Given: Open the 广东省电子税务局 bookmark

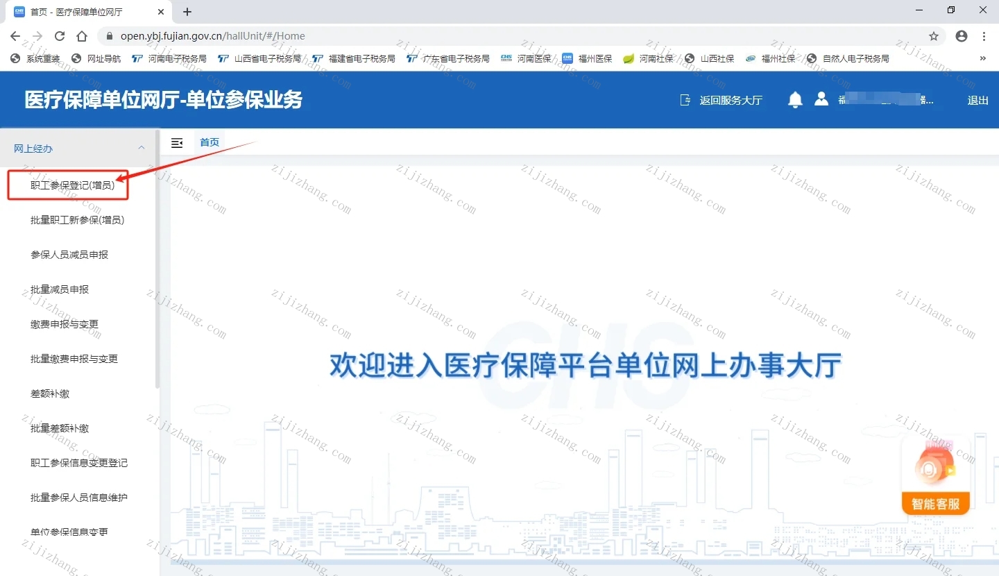Looking at the screenshot, I should coord(448,58).
